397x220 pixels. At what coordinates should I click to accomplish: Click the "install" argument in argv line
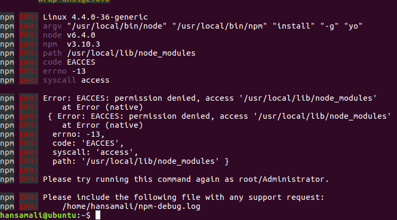[x=294, y=26]
